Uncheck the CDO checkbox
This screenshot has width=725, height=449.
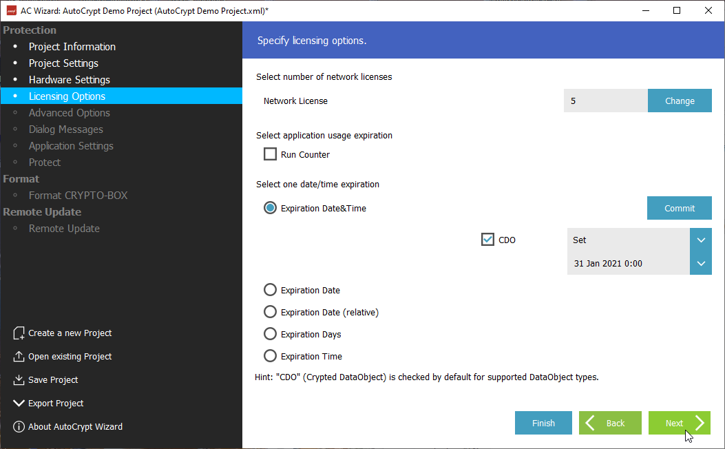[487, 240]
